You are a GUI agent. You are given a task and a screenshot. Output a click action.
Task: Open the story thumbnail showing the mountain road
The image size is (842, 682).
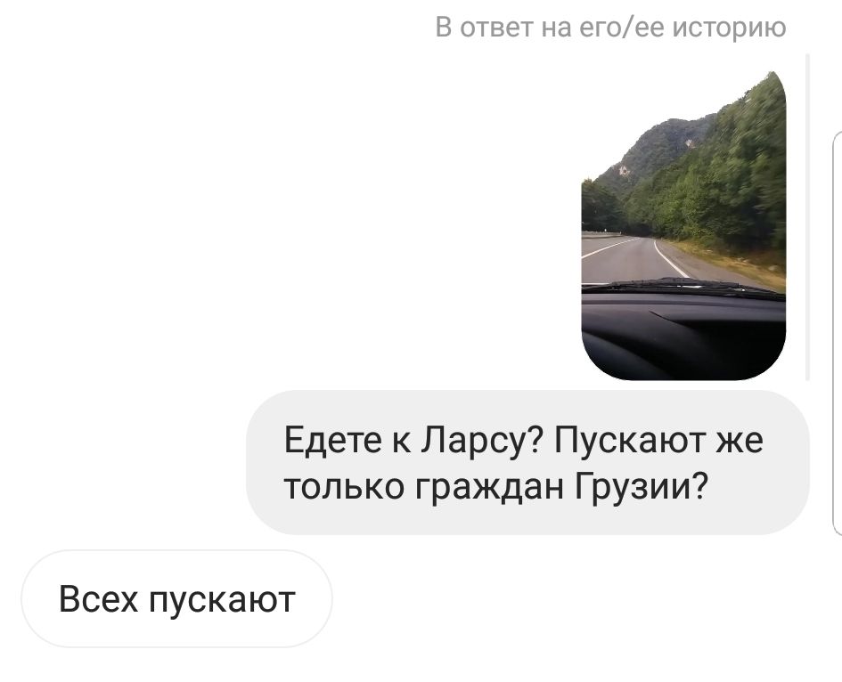[x=683, y=226]
